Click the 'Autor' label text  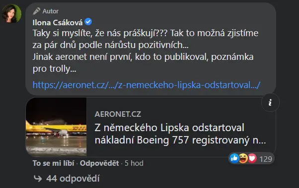50,11
